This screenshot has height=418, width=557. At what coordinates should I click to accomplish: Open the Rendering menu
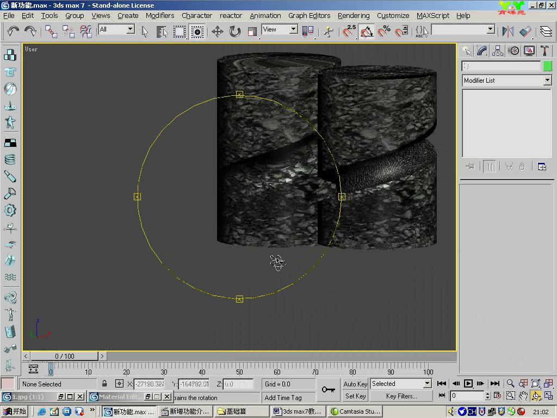tap(354, 16)
